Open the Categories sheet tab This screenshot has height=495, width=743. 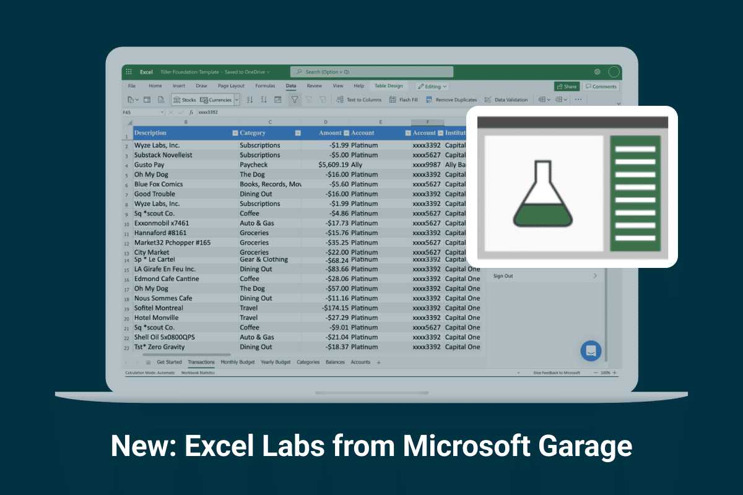[308, 362]
